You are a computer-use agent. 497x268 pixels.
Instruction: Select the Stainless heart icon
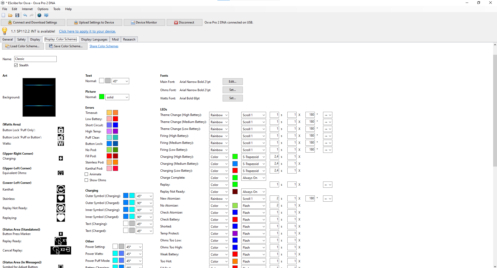[x=61, y=199]
